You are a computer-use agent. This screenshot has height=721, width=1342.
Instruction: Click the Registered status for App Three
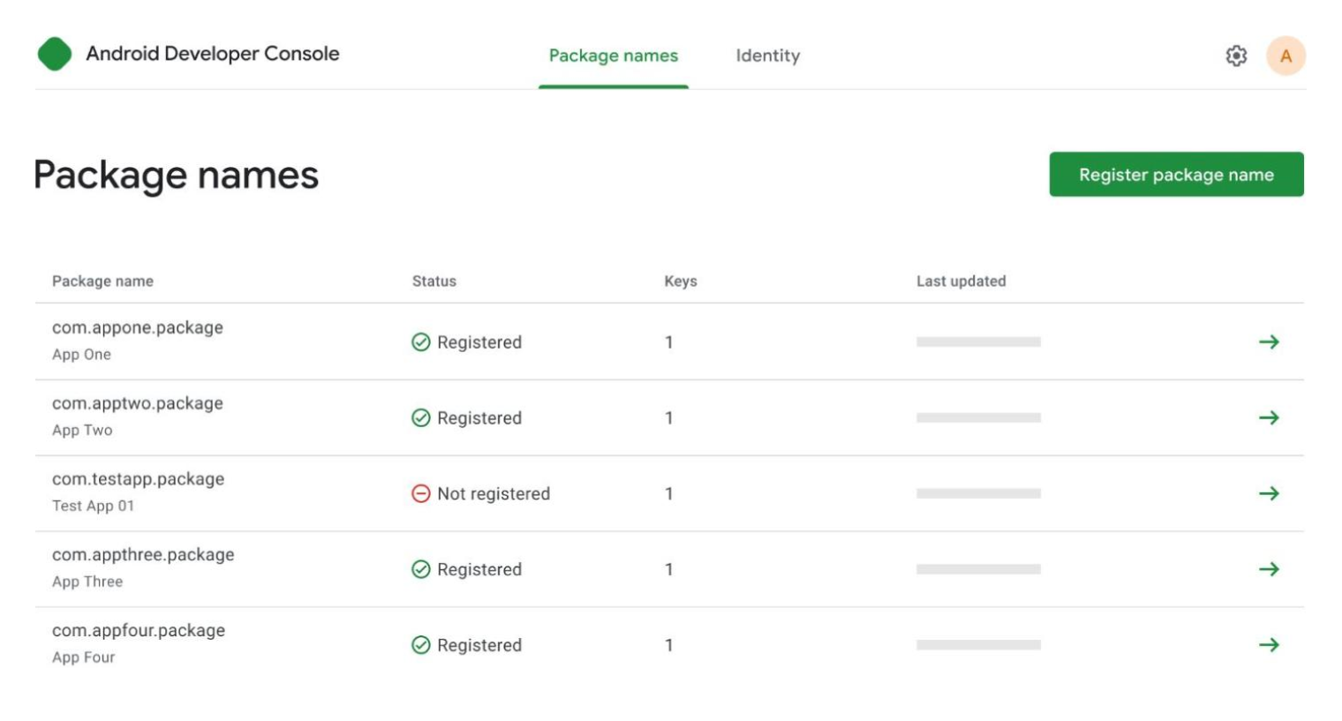click(x=479, y=570)
